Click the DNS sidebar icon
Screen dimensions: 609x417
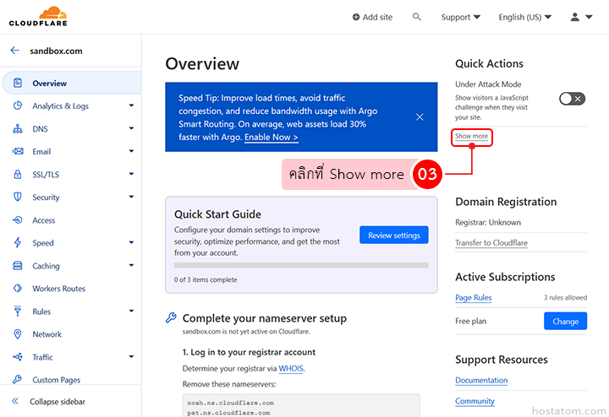[x=17, y=129]
